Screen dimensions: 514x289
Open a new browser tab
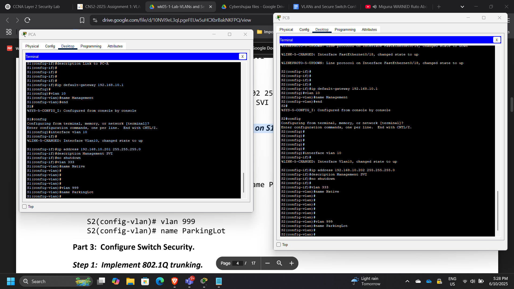coord(439,7)
